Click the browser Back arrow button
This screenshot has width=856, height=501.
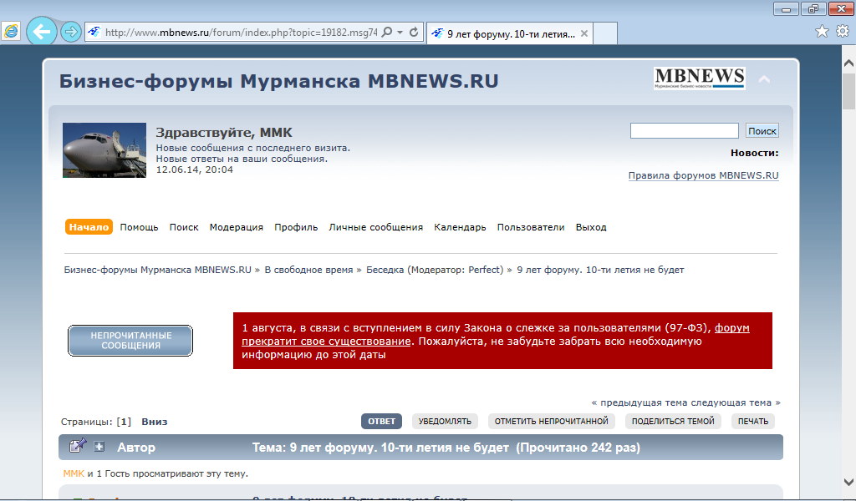[41, 33]
